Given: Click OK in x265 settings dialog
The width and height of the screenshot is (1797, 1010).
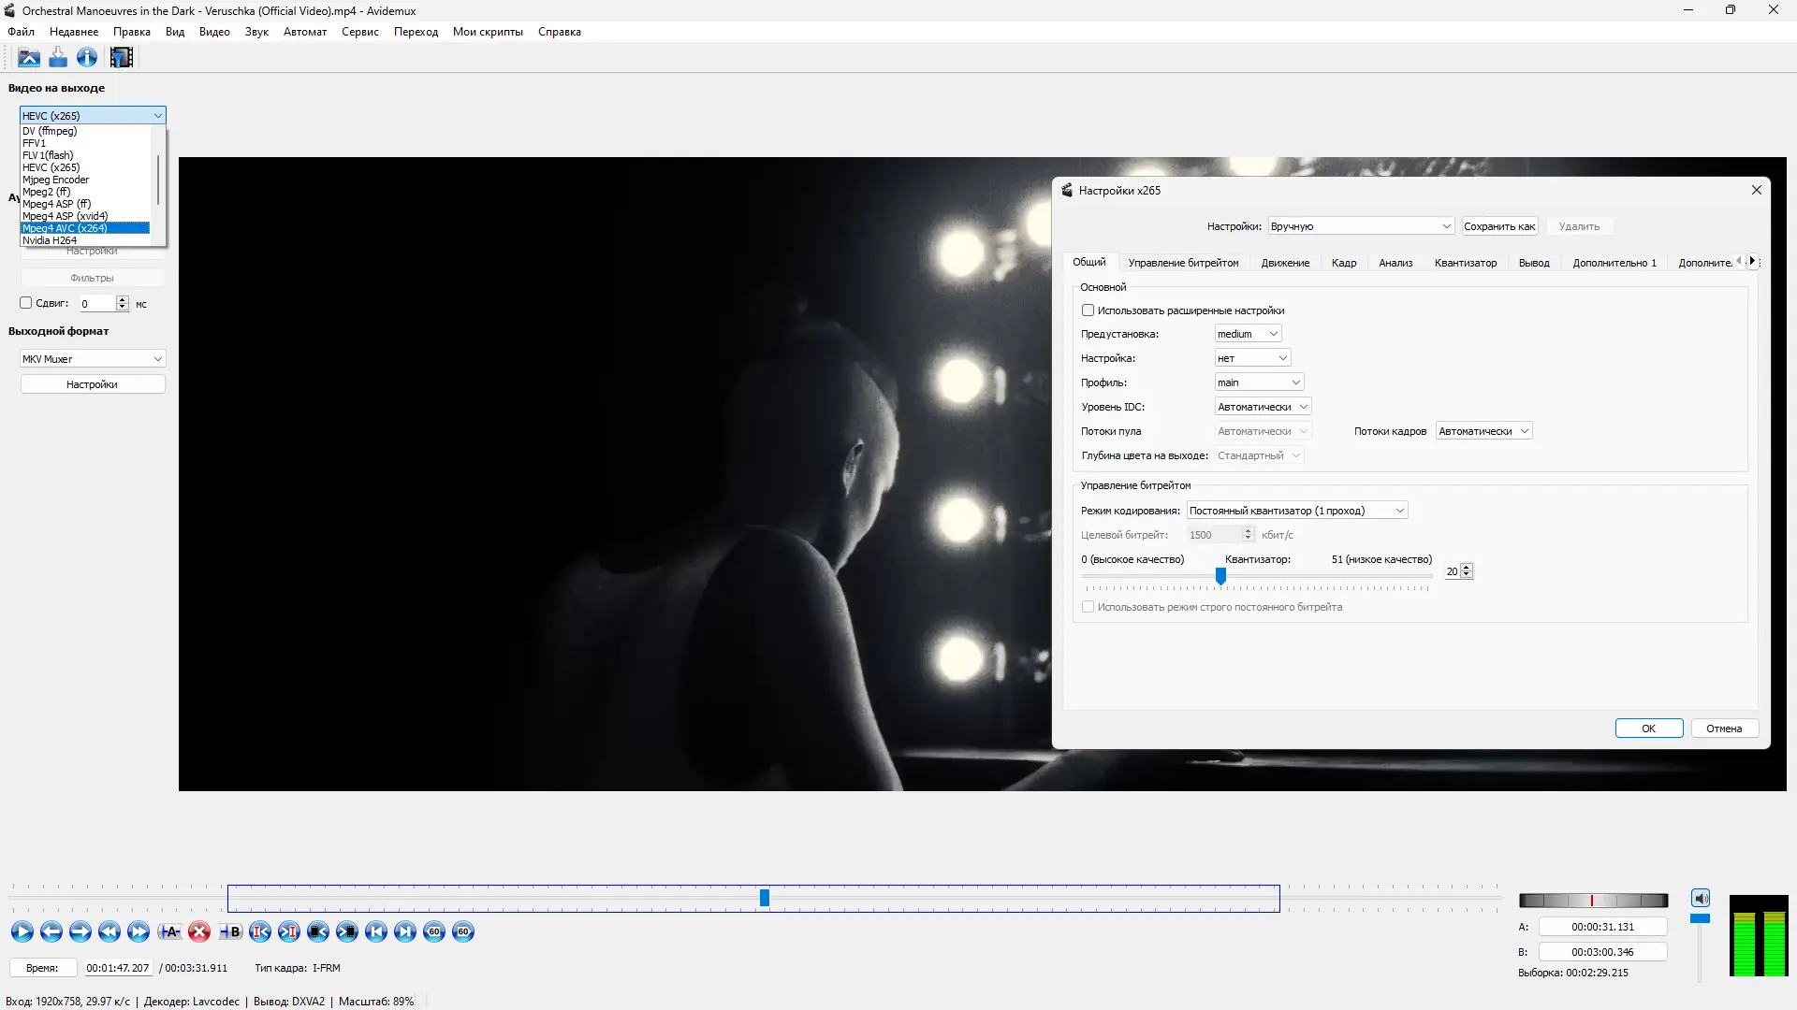Looking at the screenshot, I should [1648, 729].
